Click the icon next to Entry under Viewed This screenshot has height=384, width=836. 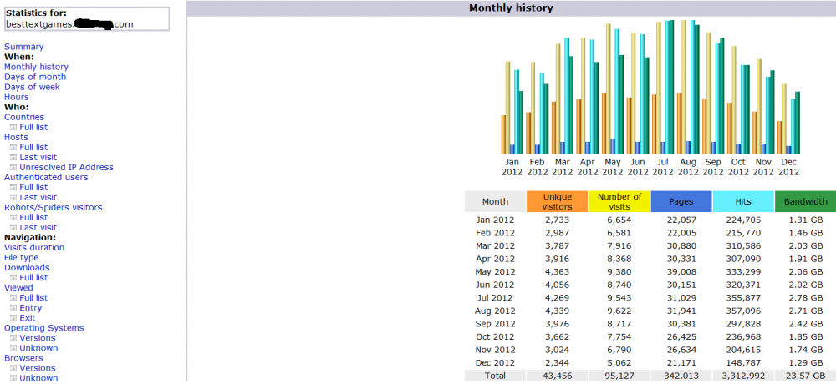[13, 308]
